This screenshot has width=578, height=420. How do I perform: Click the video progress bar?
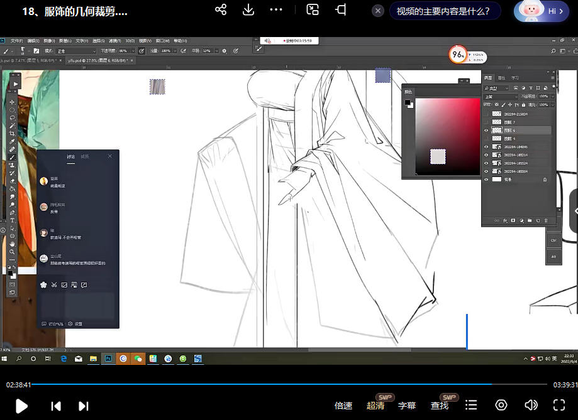[x=289, y=384]
